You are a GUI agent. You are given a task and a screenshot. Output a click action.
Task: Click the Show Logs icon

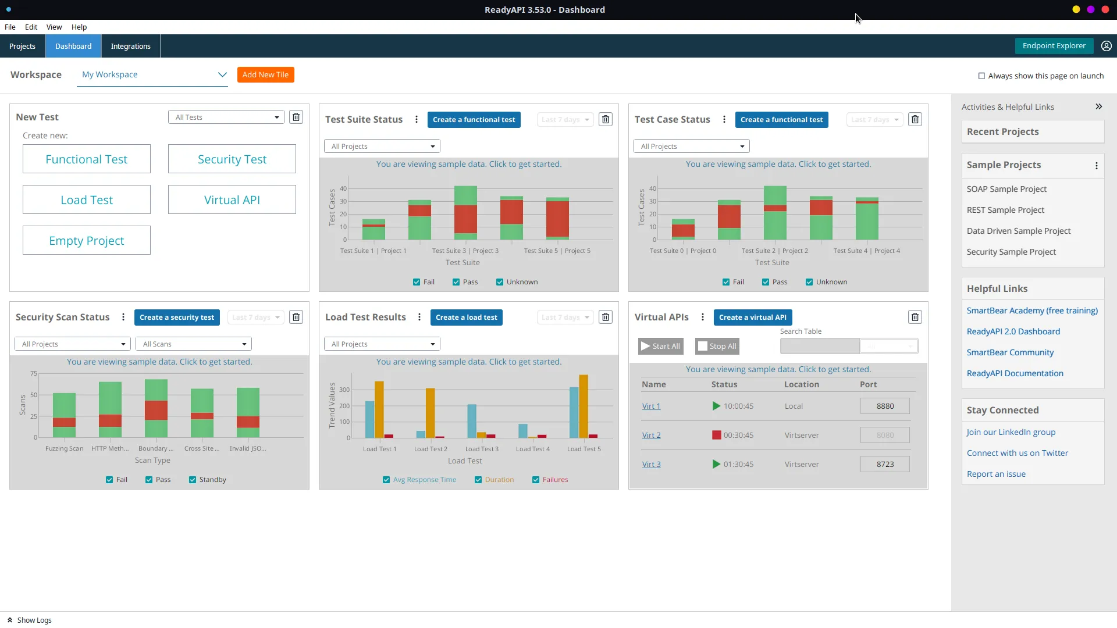[x=9, y=620]
